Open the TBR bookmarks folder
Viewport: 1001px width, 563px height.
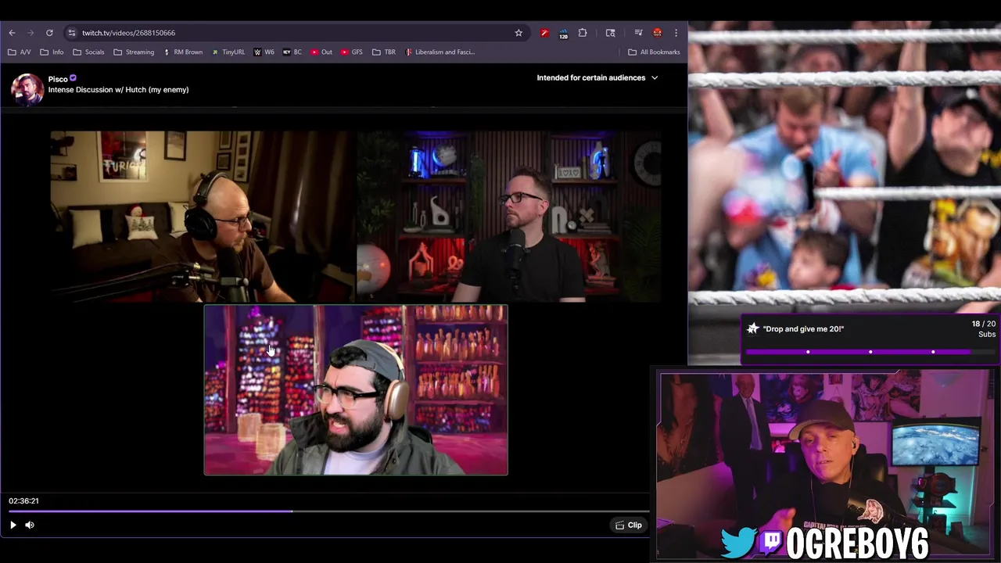[384, 52]
